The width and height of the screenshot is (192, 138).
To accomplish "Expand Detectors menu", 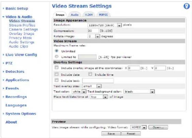I will coord(15,71).
